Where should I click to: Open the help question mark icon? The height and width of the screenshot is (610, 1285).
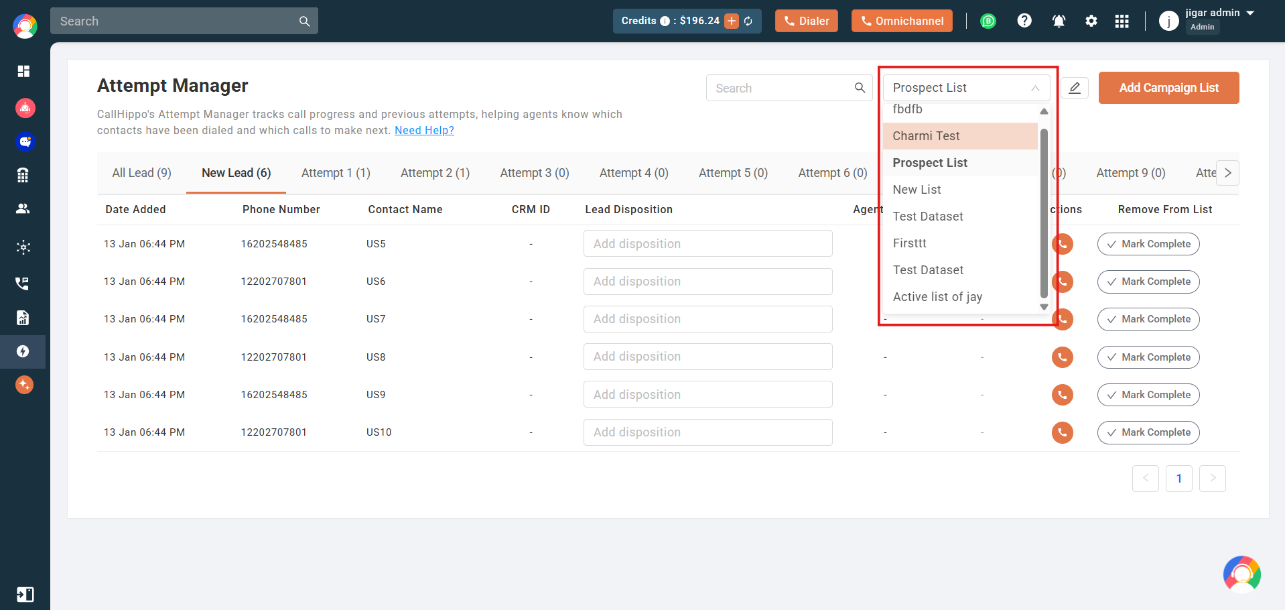[1024, 21]
